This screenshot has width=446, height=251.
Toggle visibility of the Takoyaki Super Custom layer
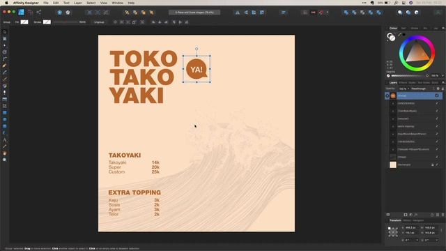[x=437, y=149]
